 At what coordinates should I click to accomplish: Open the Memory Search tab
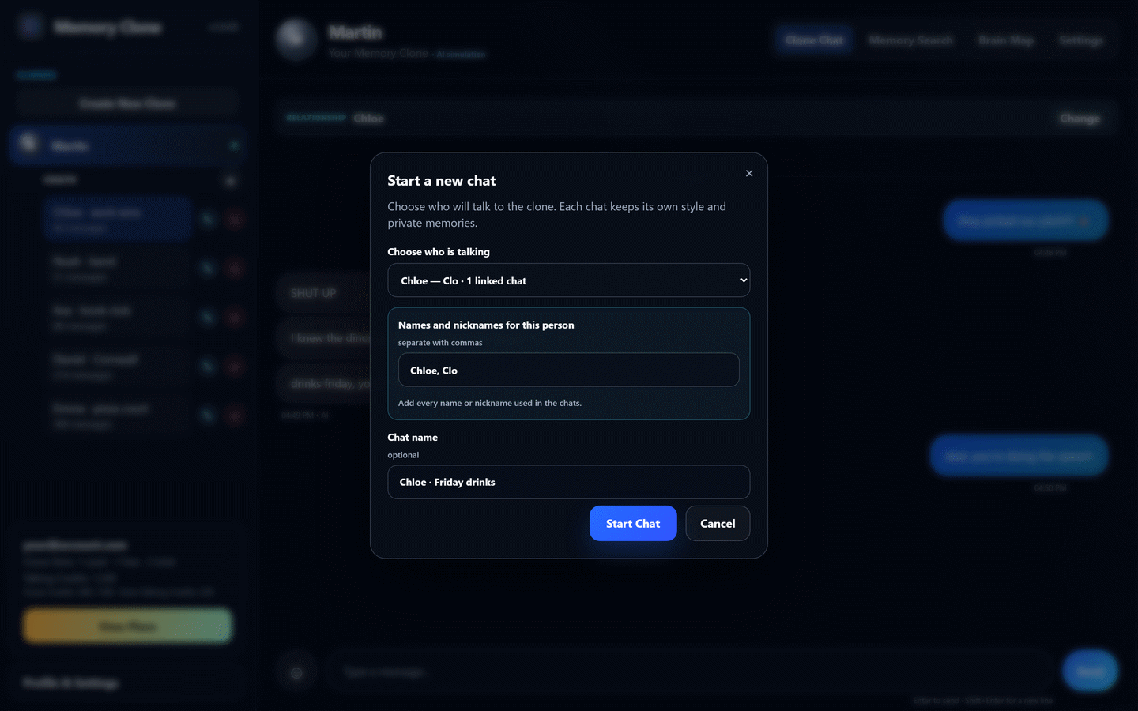pos(911,40)
